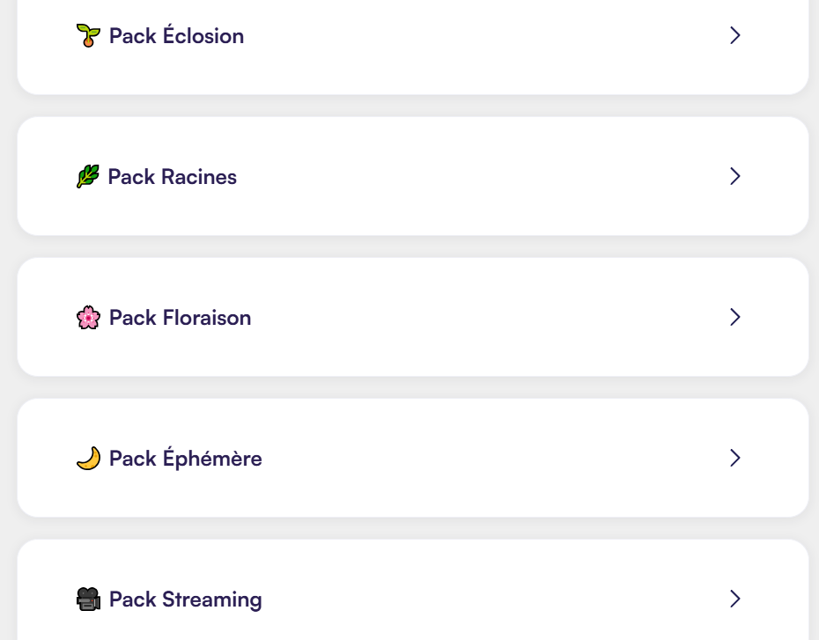Click the crescent moon icon beside Pack Éphémère
The width and height of the screenshot is (819, 640).
88,459
